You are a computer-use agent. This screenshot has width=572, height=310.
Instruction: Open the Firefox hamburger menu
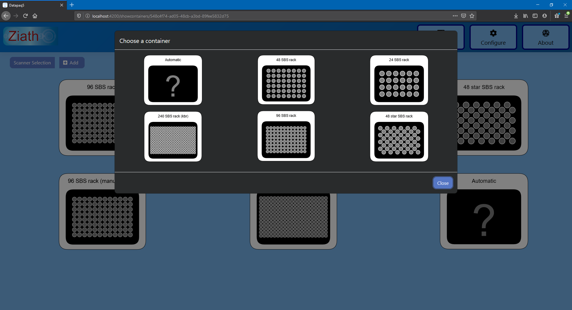coord(566,16)
